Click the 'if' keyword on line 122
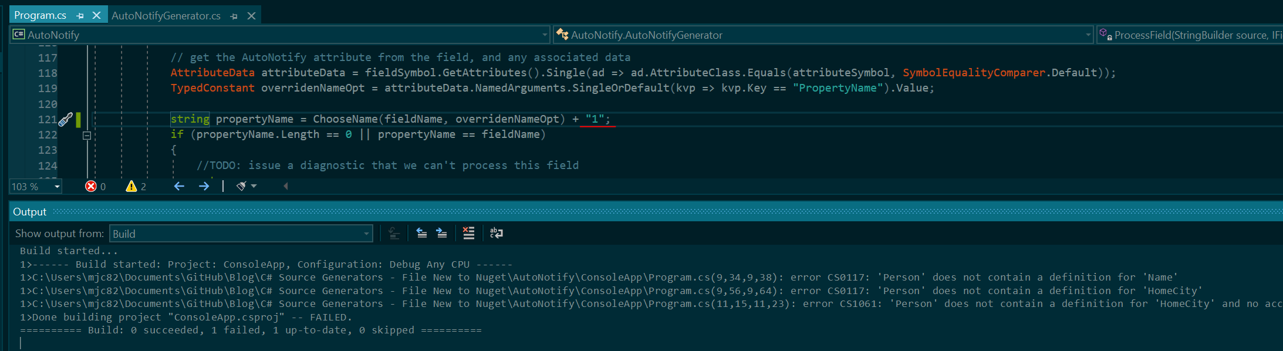The width and height of the screenshot is (1283, 351). (x=177, y=134)
